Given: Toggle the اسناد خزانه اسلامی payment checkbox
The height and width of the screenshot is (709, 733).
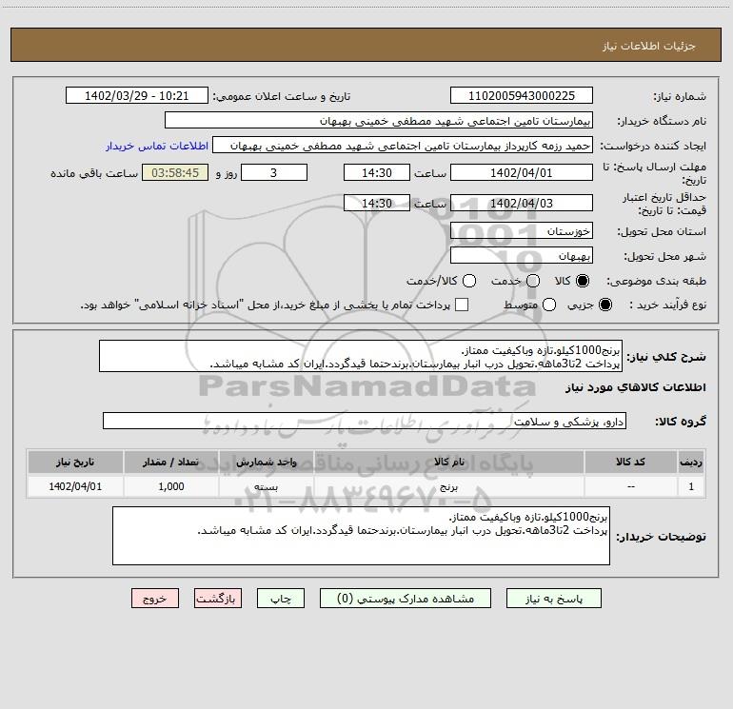Looking at the screenshot, I should click(x=462, y=305).
